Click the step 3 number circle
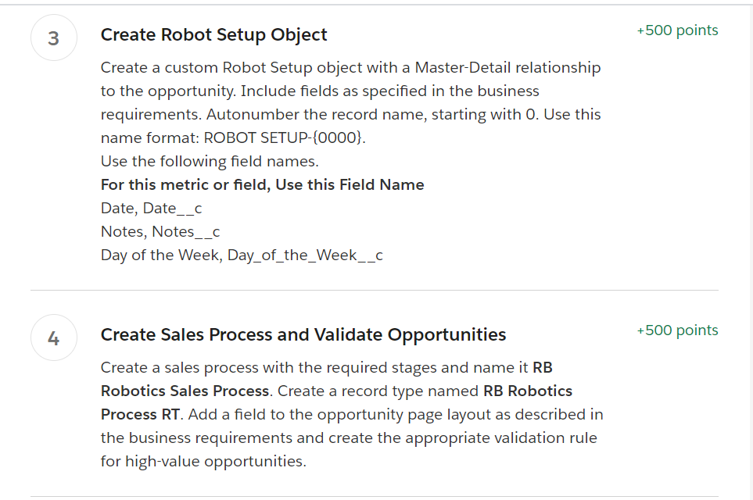This screenshot has height=500, width=753. point(54,38)
